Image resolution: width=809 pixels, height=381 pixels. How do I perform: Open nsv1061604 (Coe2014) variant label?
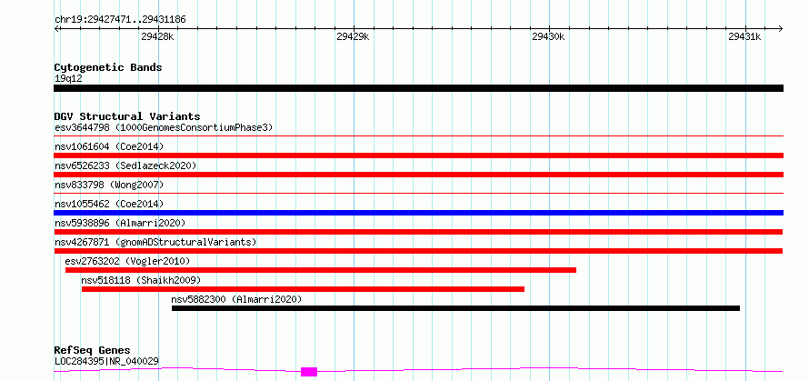pos(109,146)
